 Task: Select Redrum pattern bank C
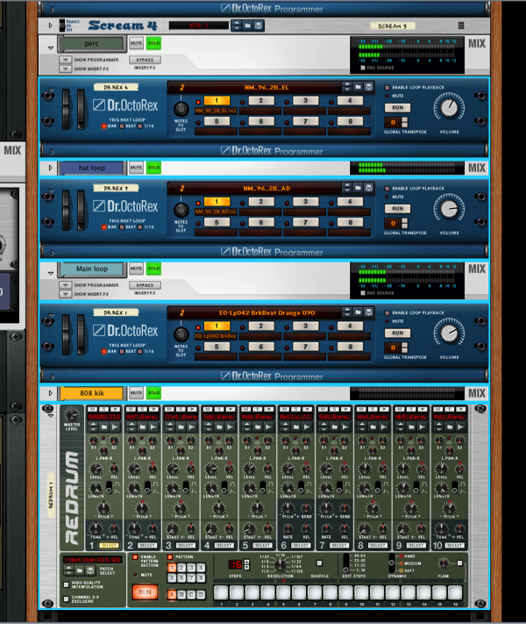191,594
